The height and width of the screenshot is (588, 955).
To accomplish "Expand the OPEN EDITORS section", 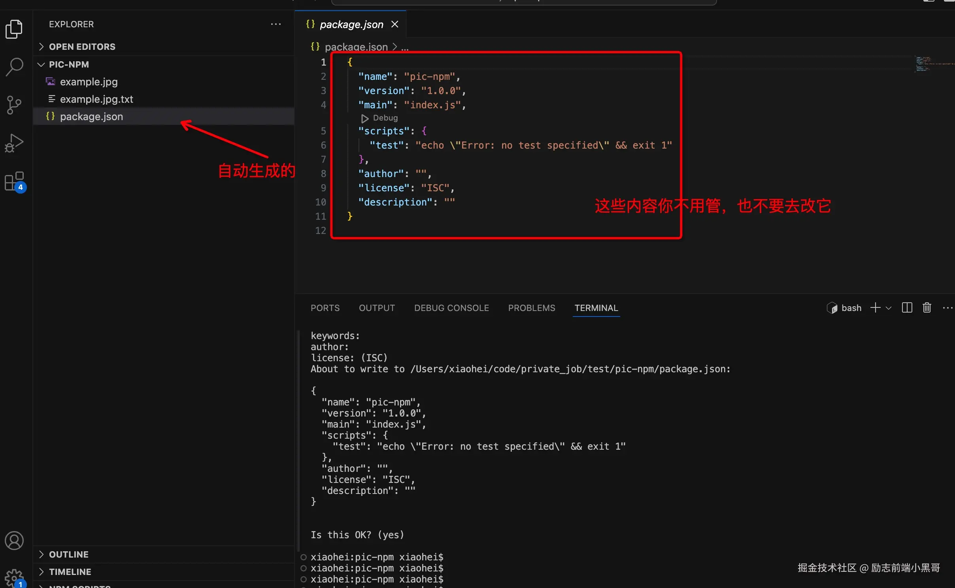I will pyautogui.click(x=82, y=47).
